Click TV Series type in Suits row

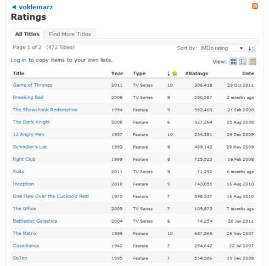click(x=143, y=172)
